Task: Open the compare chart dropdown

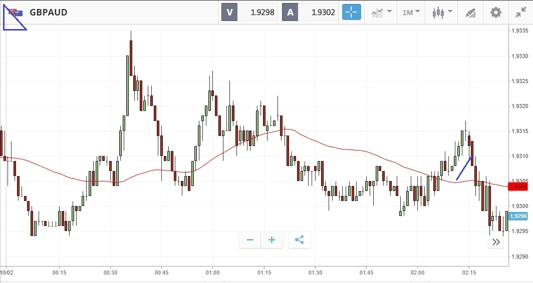Action: click(381, 12)
